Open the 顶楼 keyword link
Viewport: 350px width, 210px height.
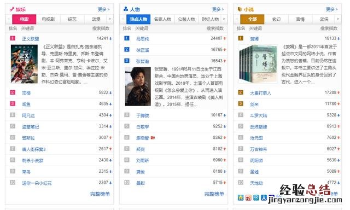point(26,93)
